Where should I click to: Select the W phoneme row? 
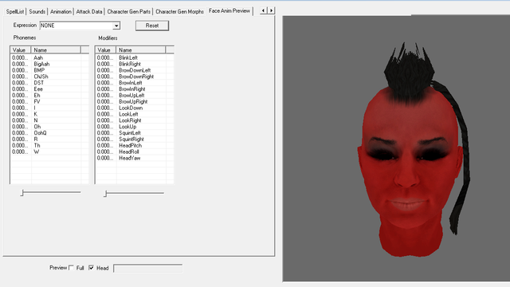(x=49, y=151)
